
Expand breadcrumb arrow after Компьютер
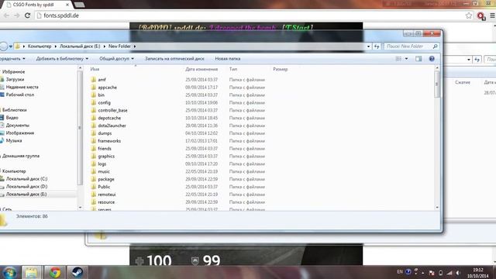click(56, 46)
